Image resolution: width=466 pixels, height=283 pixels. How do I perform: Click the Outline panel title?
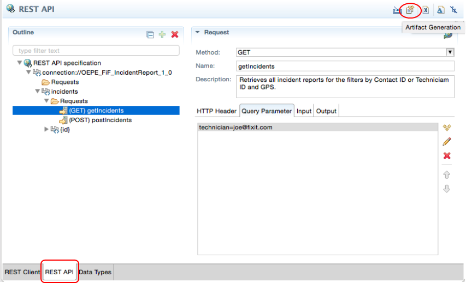[23, 32]
